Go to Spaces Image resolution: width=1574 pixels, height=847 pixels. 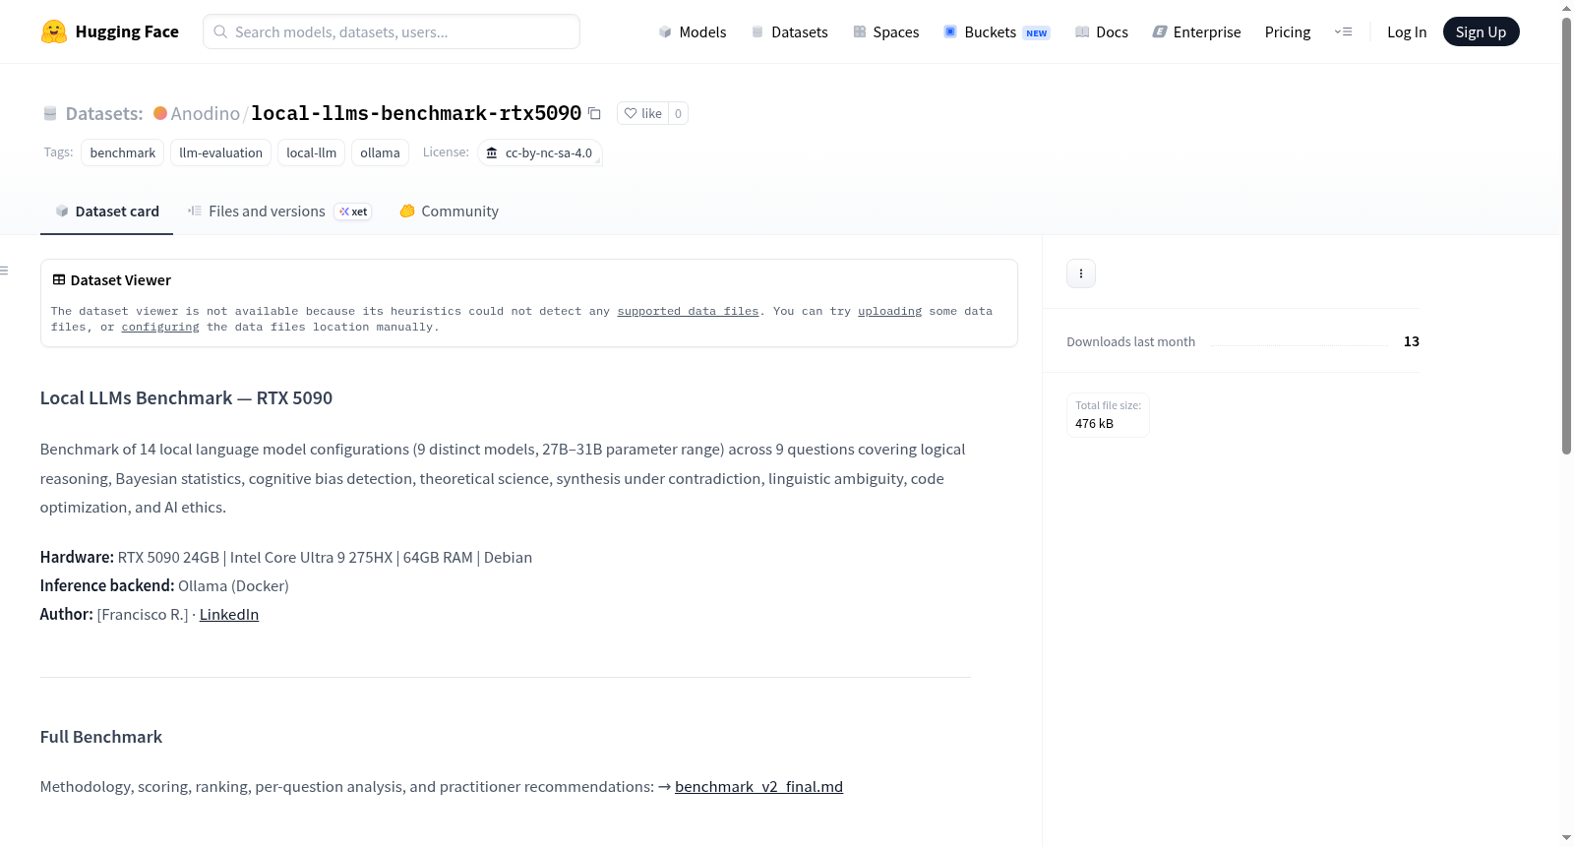(886, 31)
